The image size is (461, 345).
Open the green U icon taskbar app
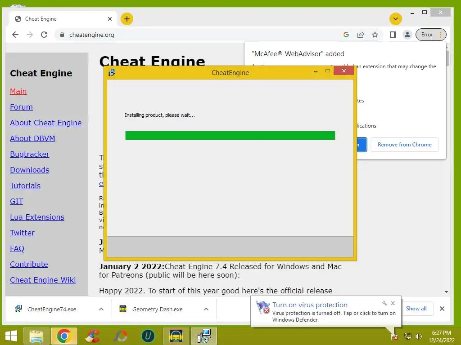148,336
